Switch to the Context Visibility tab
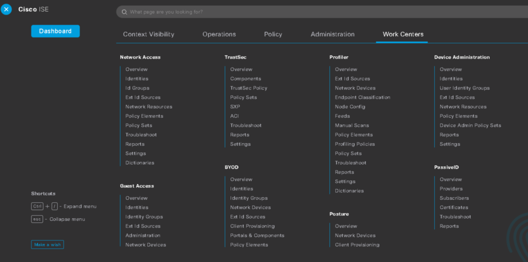This screenshot has width=528, height=262. 148,34
